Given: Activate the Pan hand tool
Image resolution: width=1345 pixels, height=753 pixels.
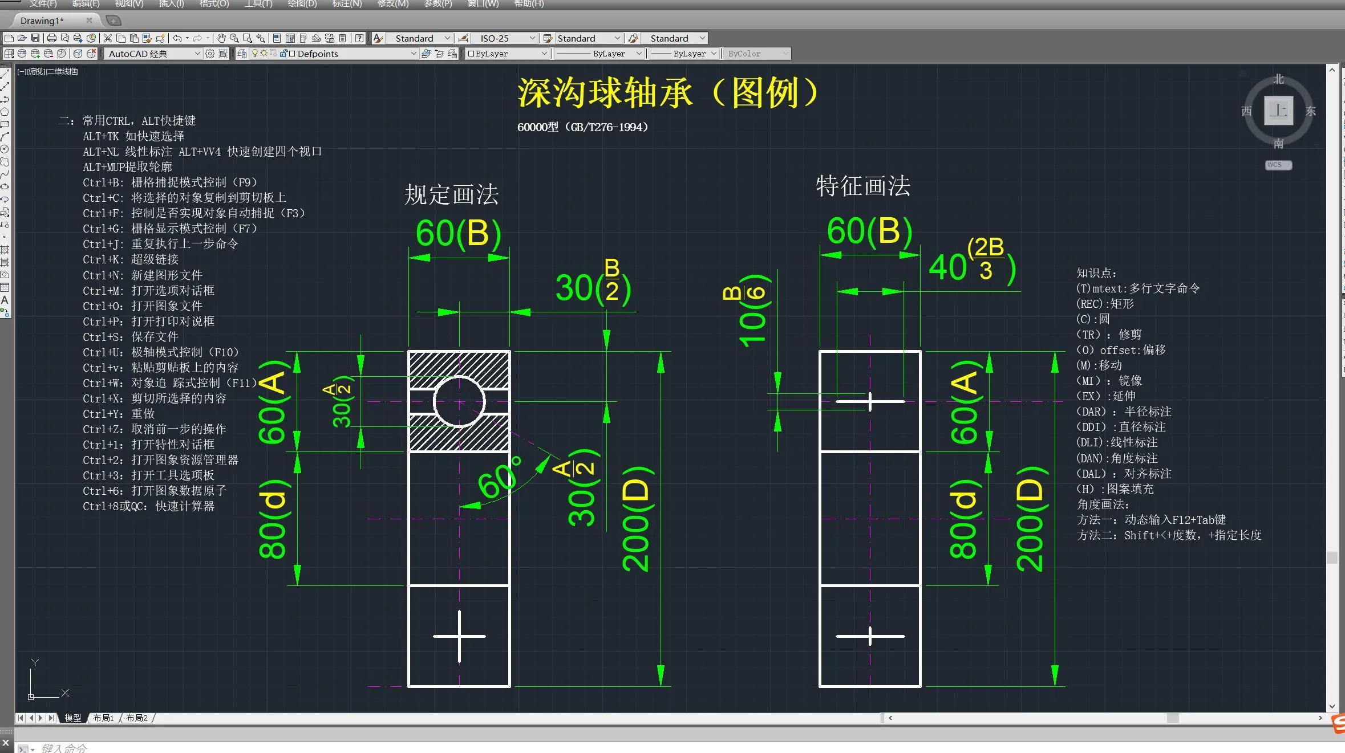Looking at the screenshot, I should (221, 38).
